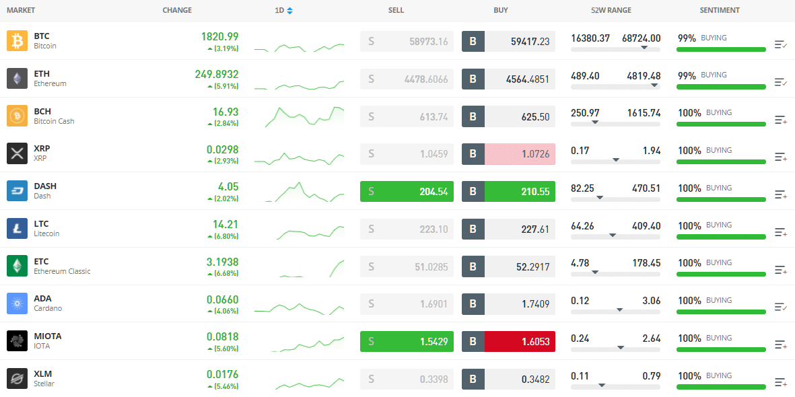
Task: Remove ADA from watchlist using list icon
Action: coord(781,308)
